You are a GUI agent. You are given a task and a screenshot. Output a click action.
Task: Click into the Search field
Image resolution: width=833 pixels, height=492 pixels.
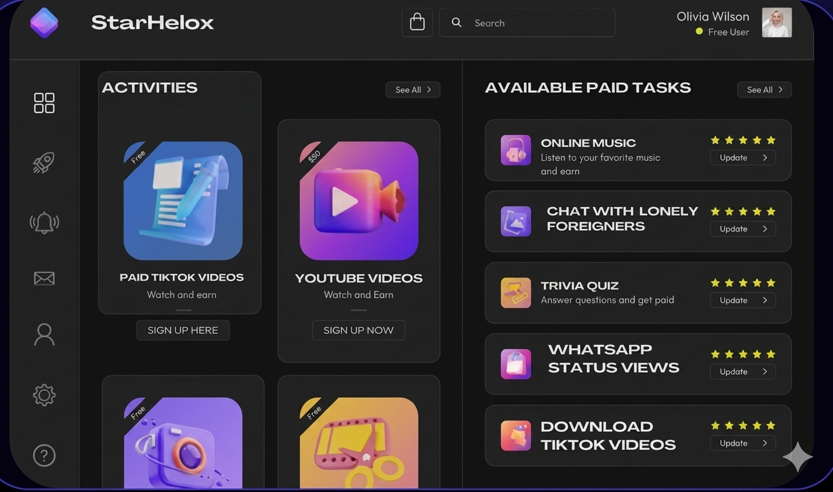pyautogui.click(x=527, y=23)
